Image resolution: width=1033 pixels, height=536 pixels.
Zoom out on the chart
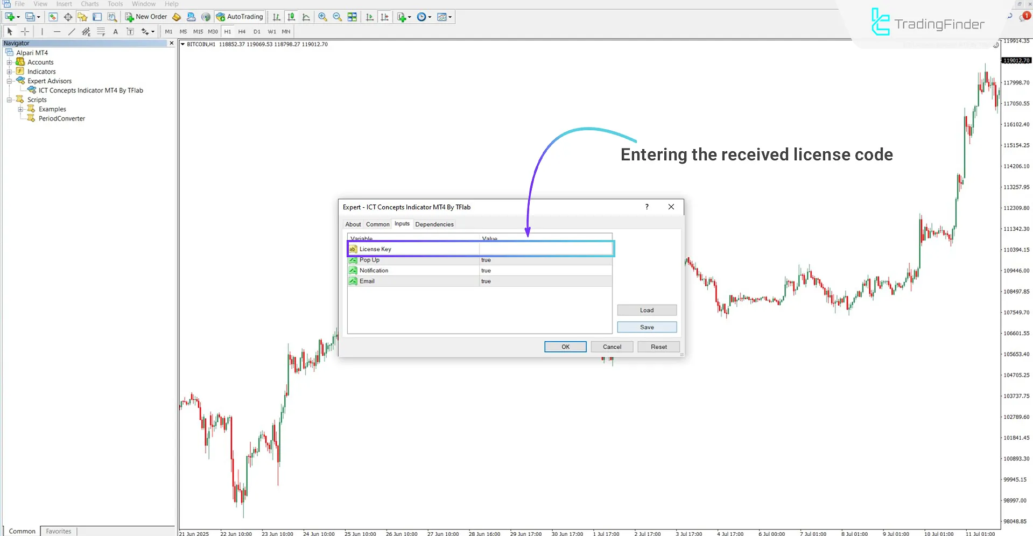[x=338, y=17]
